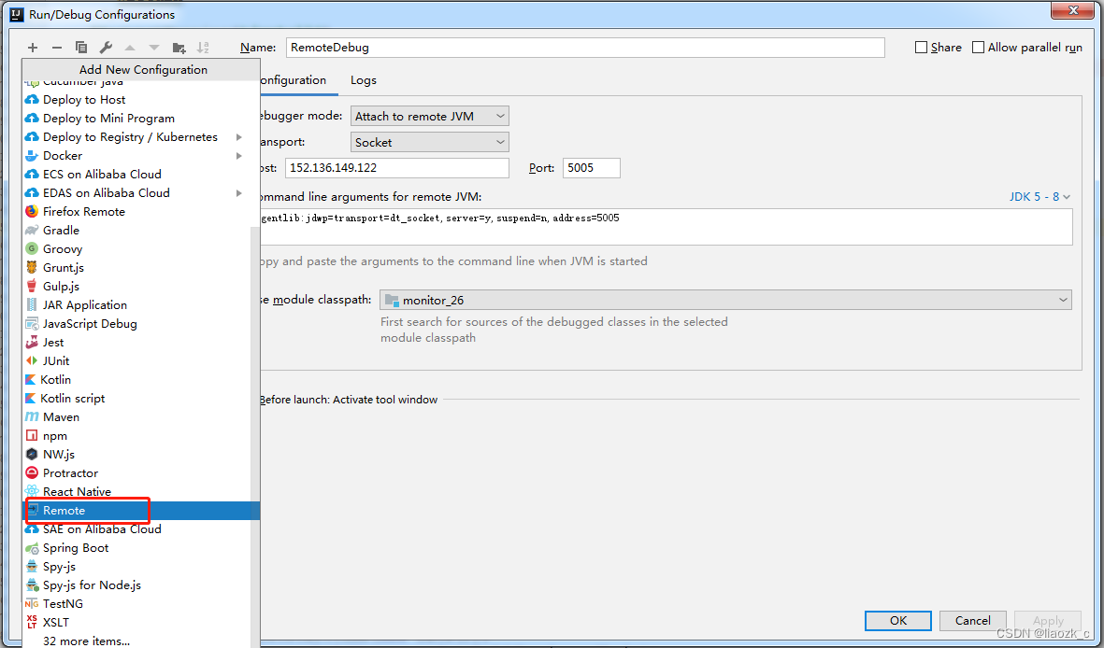Viewport: 1104px width, 648px height.
Task: Open Debugger mode dropdown Attach to remote JVM
Action: tap(429, 116)
